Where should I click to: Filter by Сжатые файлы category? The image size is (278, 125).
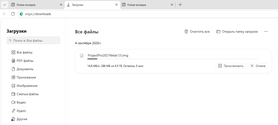[25, 94]
